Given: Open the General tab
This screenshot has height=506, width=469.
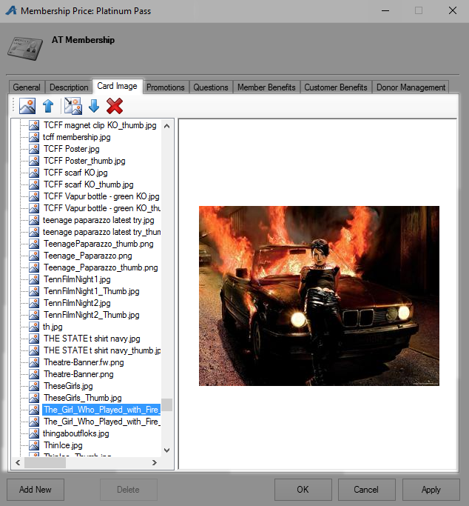Looking at the screenshot, I should coord(27,87).
